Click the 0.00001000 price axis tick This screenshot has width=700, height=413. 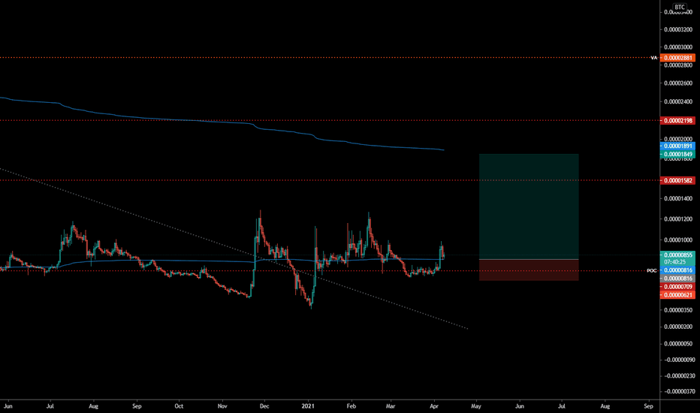click(678, 240)
